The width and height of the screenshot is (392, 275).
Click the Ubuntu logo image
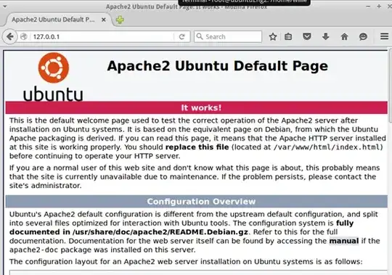[x=53, y=77]
